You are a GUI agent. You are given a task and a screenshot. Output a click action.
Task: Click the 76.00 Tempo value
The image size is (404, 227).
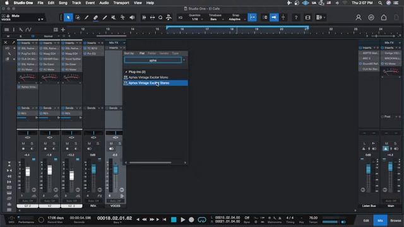(313, 218)
